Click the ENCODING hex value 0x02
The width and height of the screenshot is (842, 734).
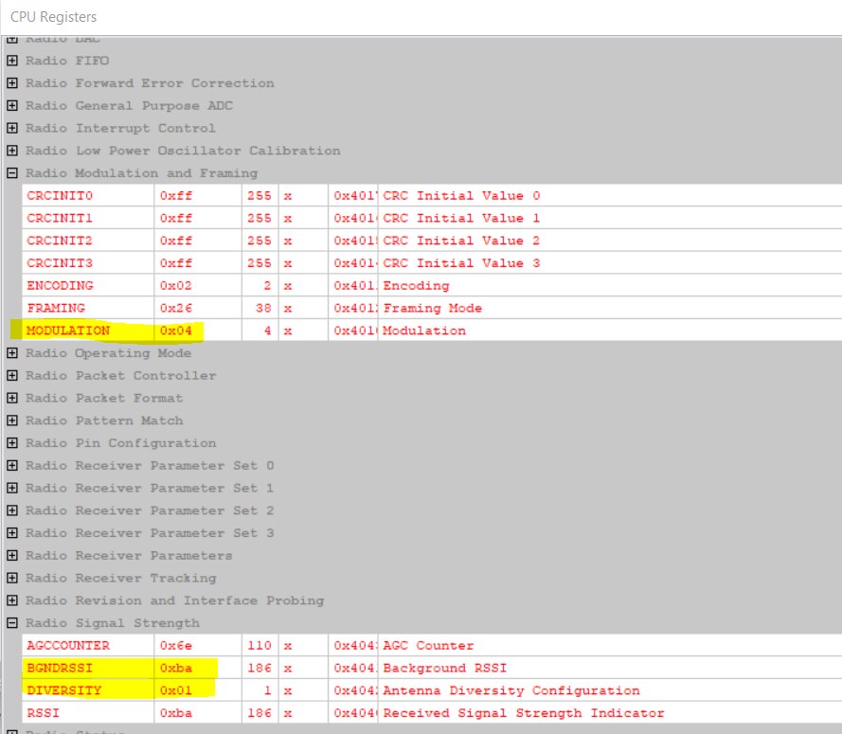tap(176, 285)
